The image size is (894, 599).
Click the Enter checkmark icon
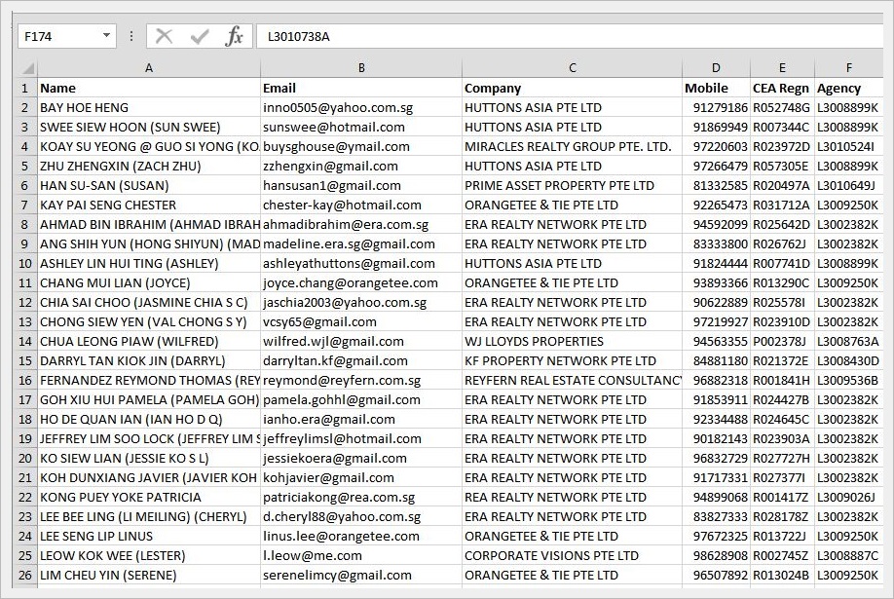coord(200,37)
